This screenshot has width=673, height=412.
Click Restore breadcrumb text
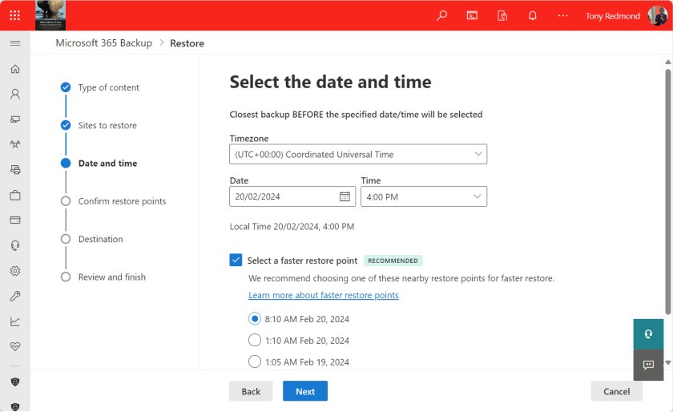click(x=187, y=43)
